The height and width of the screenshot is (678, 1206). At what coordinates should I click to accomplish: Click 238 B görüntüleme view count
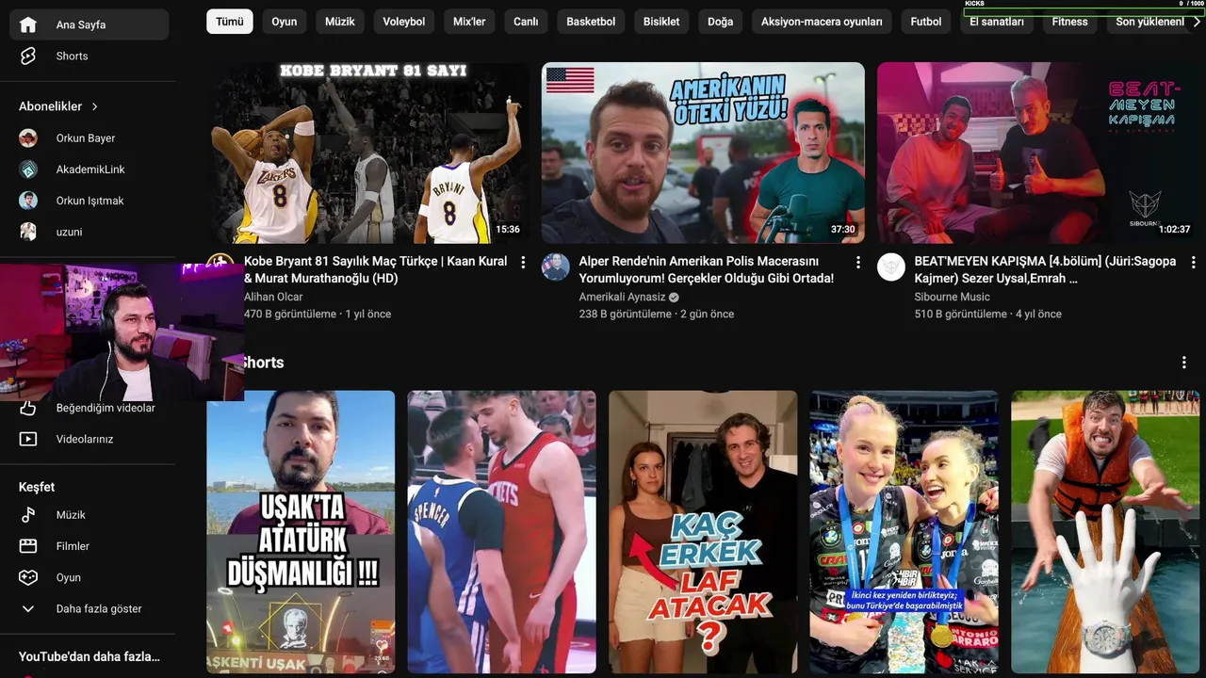626,314
